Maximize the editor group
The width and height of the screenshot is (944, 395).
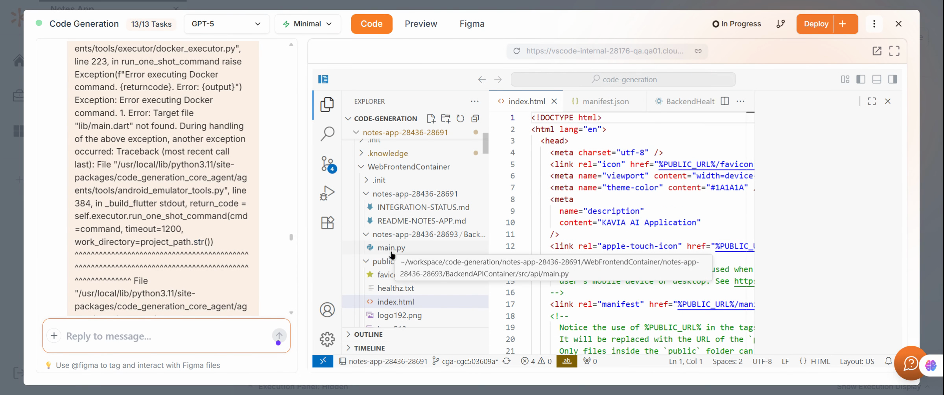[872, 101]
